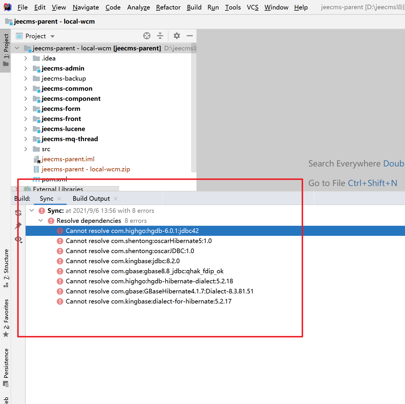
Task: Select the jeecms-mq-thread module
Action: coord(70,139)
